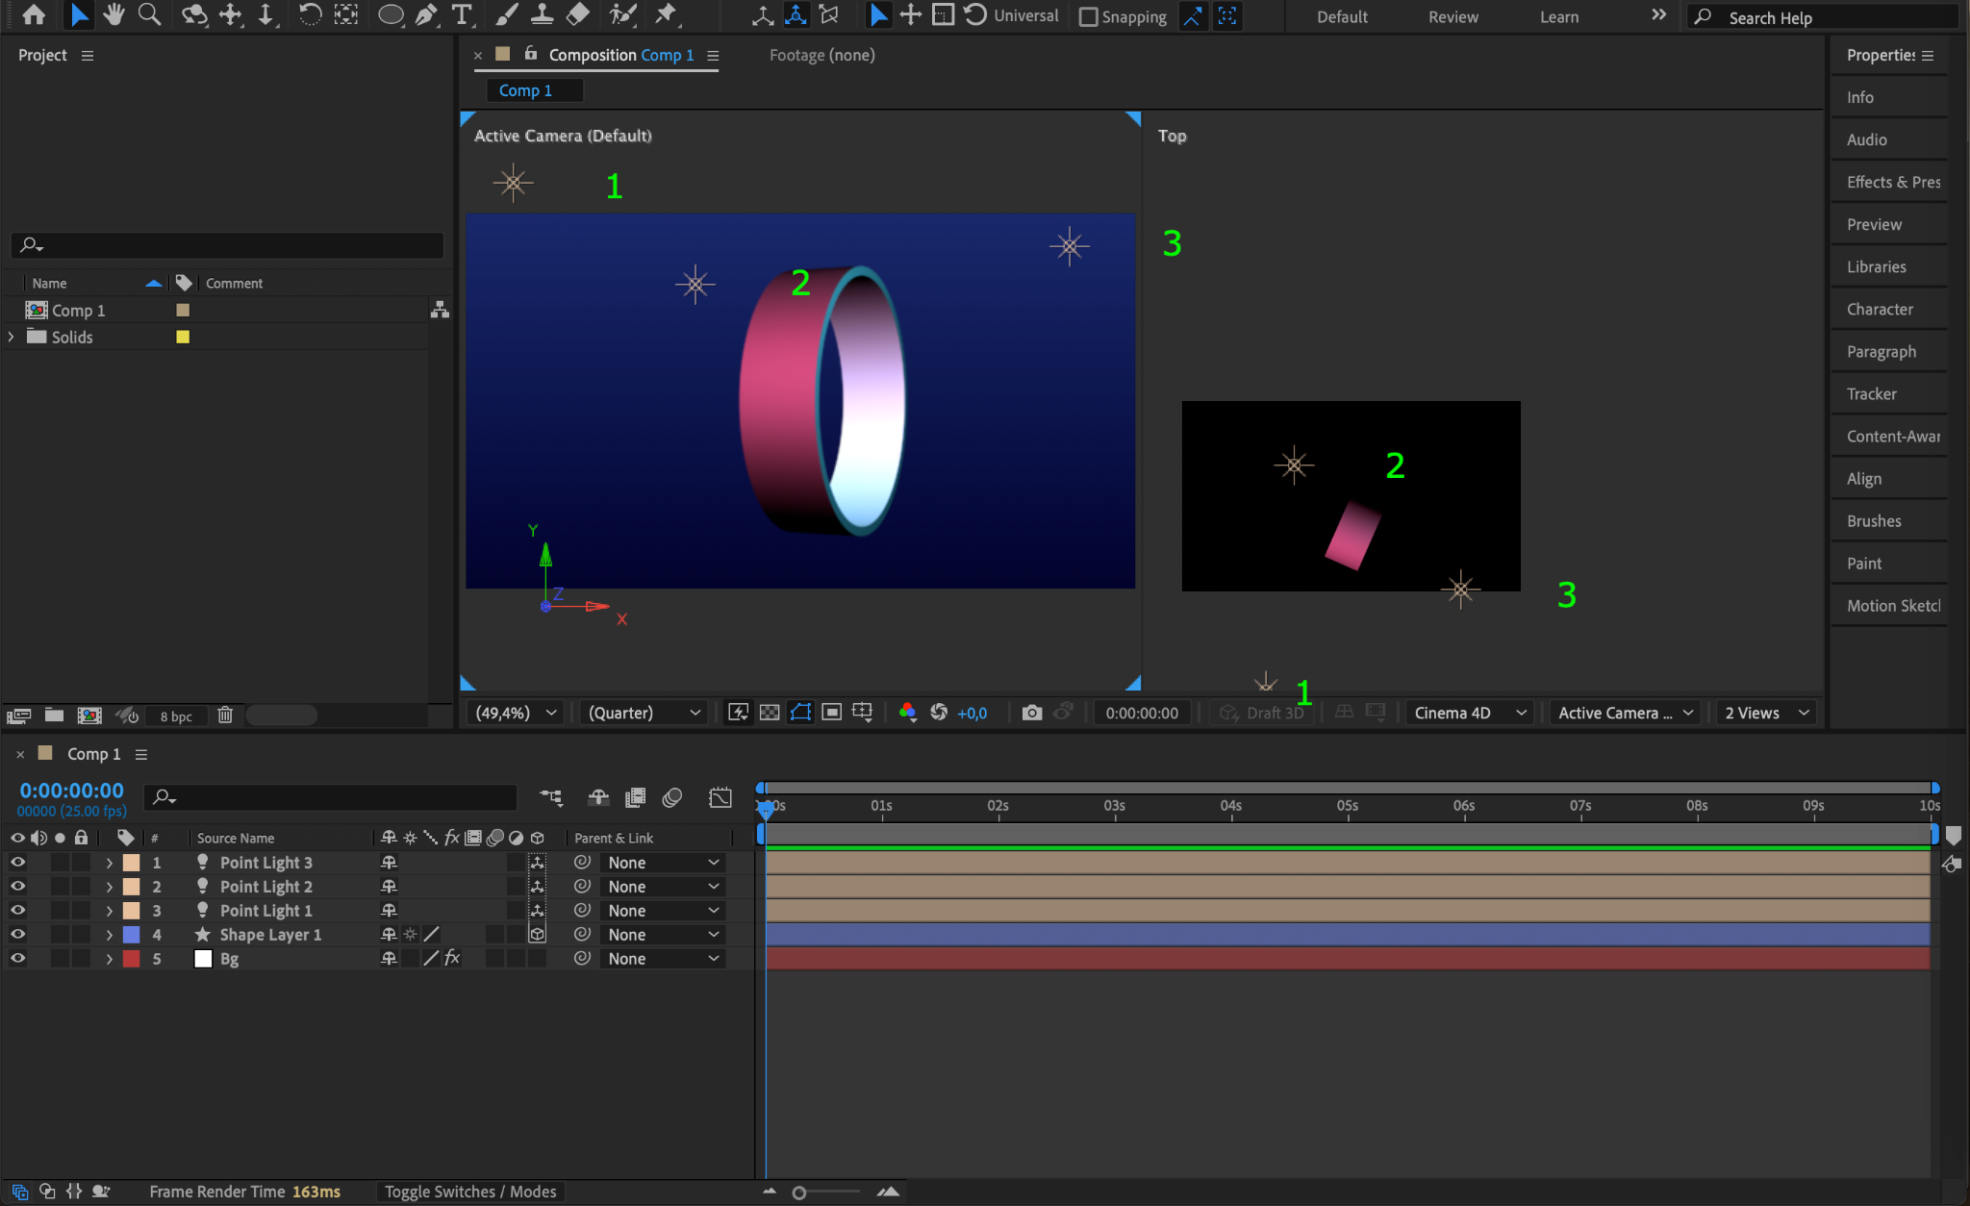Select the Zoom tool in the toolbar
This screenshot has height=1206, width=1970.
coord(149,14)
